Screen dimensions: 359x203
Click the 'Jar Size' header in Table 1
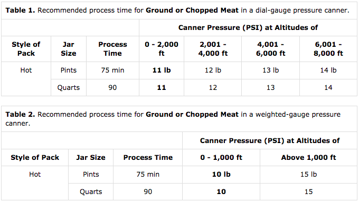point(69,49)
